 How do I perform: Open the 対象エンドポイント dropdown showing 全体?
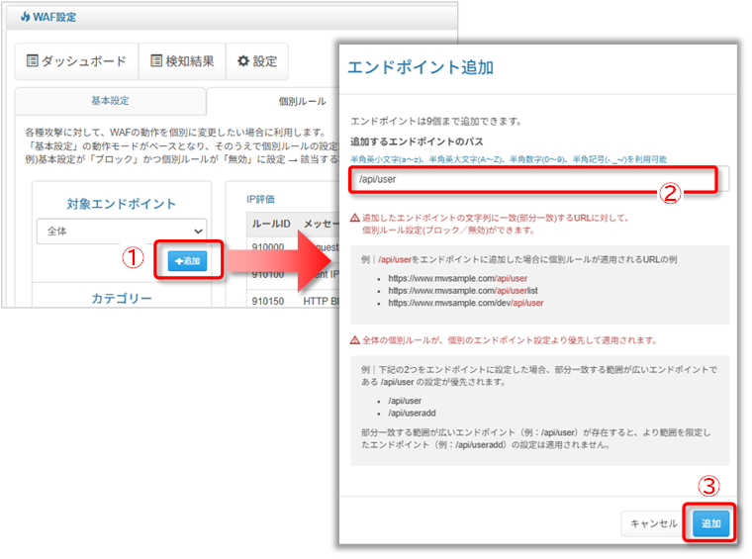click(122, 232)
